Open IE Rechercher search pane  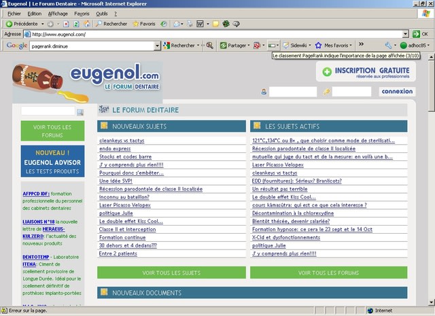[x=111, y=24]
